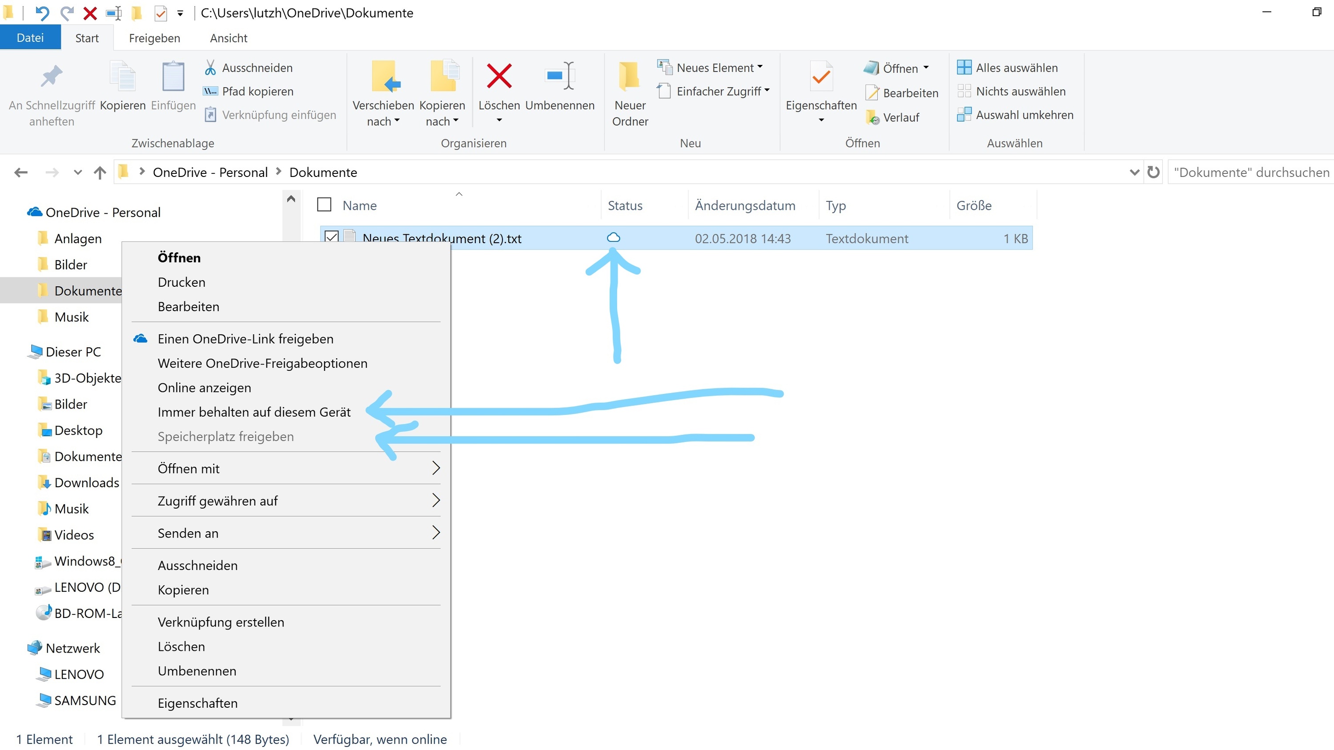This screenshot has height=750, width=1334.
Task: Click Bearbeiten in Öffnen ribbon group
Action: coord(902,93)
